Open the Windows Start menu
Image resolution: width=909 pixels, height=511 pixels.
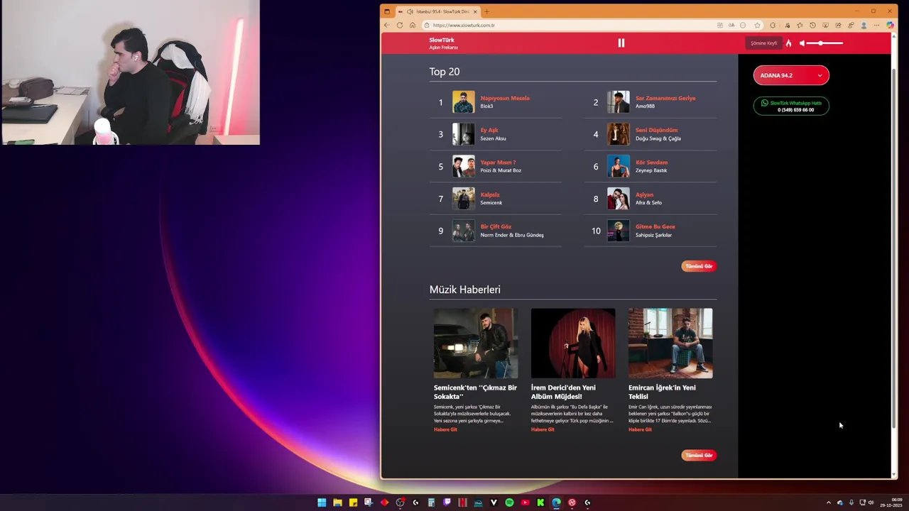click(x=322, y=502)
